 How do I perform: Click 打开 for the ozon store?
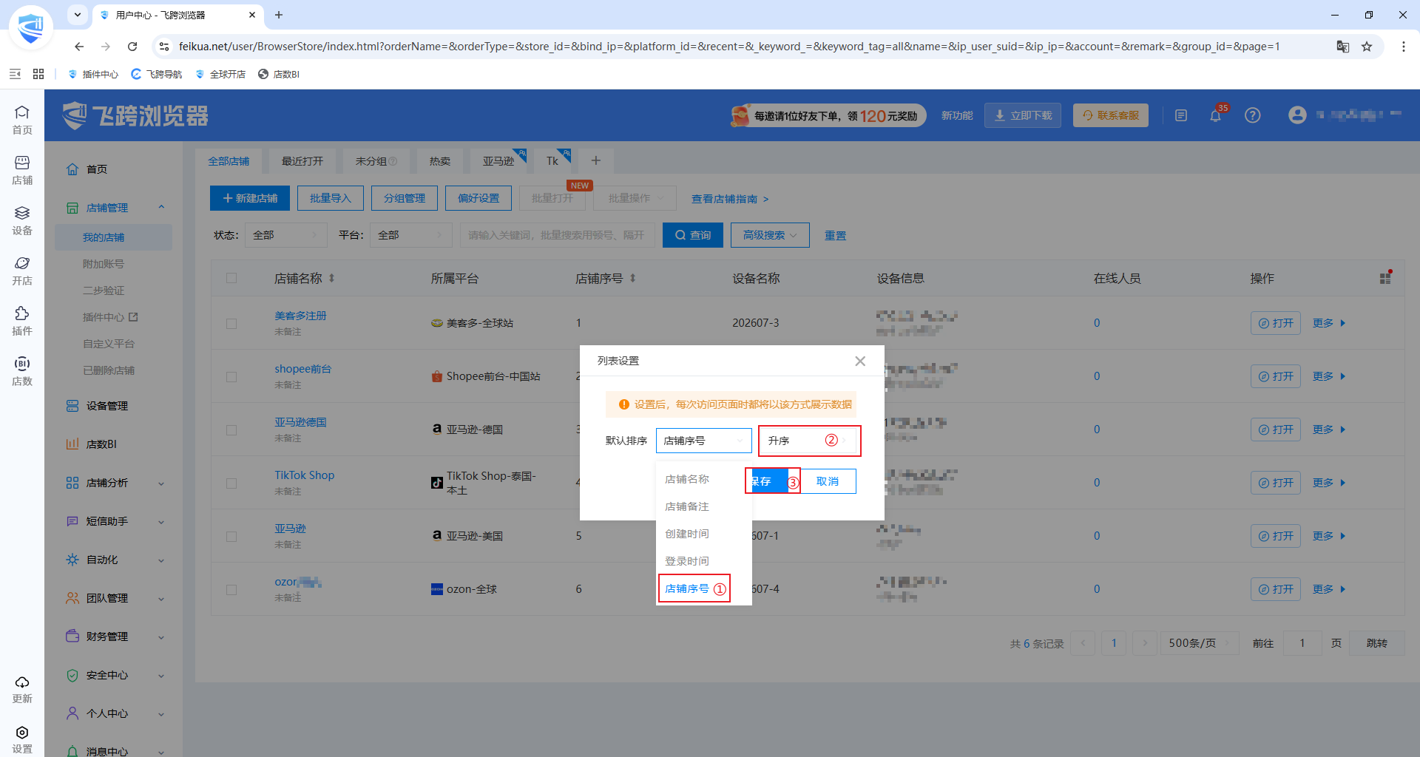pos(1276,589)
